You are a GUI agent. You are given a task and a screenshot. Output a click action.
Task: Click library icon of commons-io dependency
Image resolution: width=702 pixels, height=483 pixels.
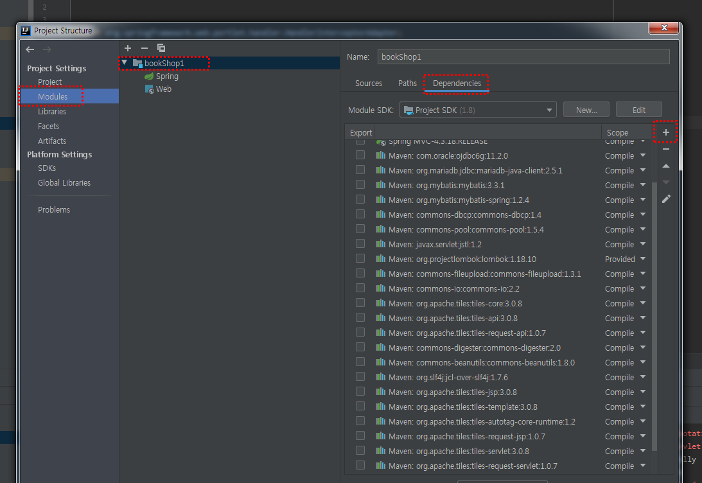[x=381, y=288]
